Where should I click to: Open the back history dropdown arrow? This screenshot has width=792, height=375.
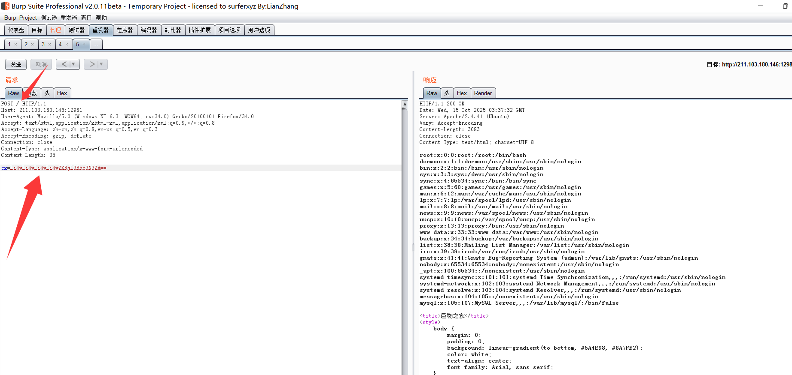[73, 64]
